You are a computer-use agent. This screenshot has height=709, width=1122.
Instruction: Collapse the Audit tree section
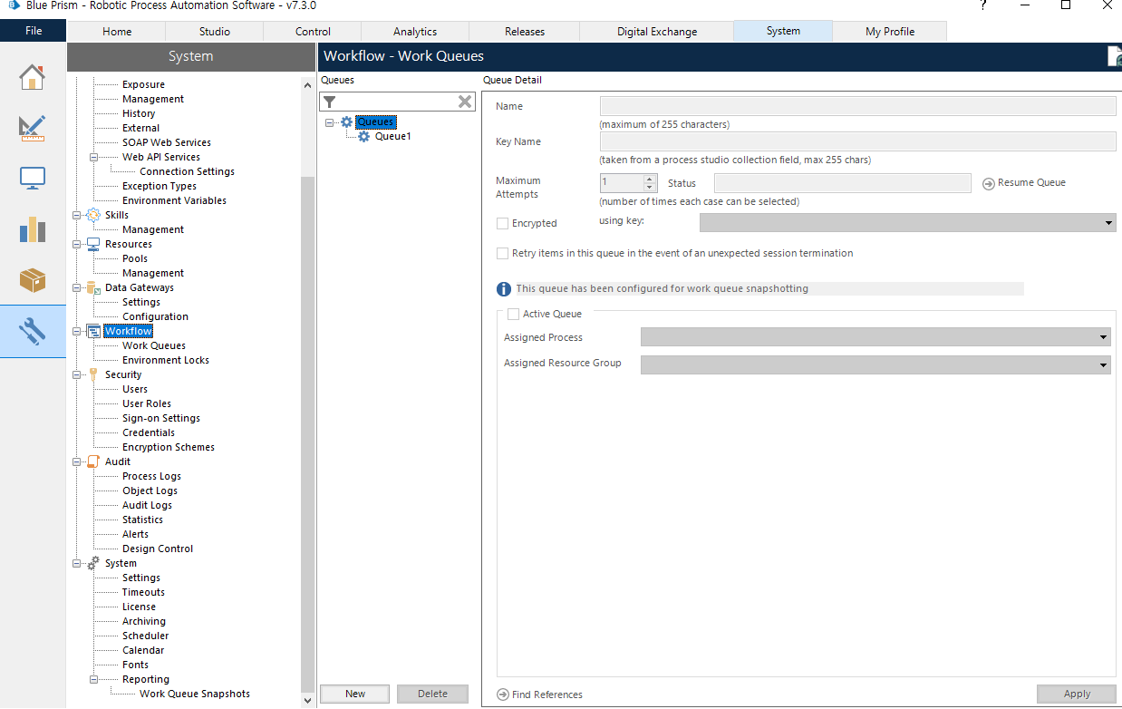77,461
